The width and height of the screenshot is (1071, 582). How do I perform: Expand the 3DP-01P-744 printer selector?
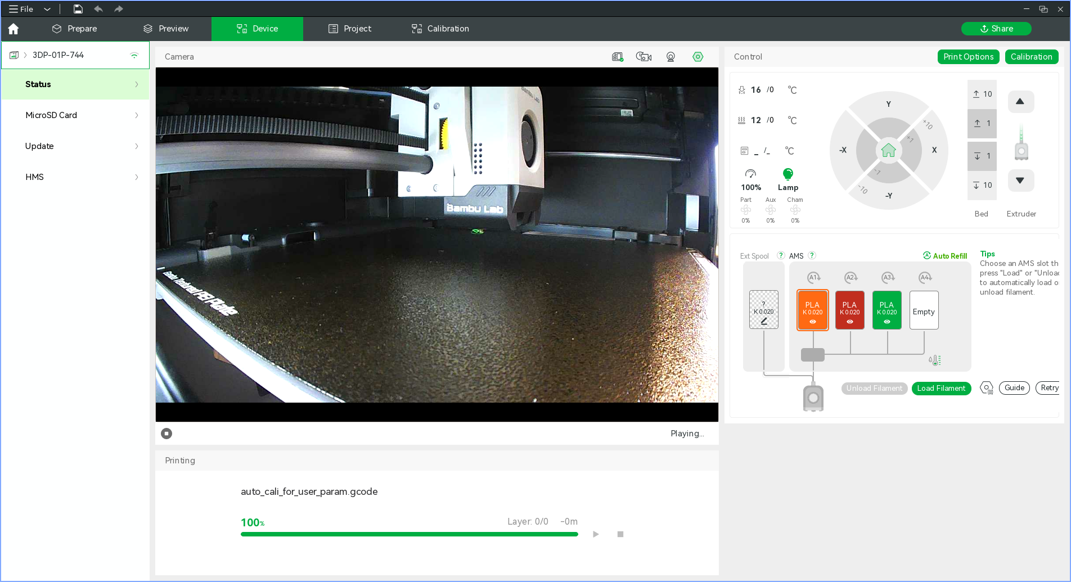(75, 55)
